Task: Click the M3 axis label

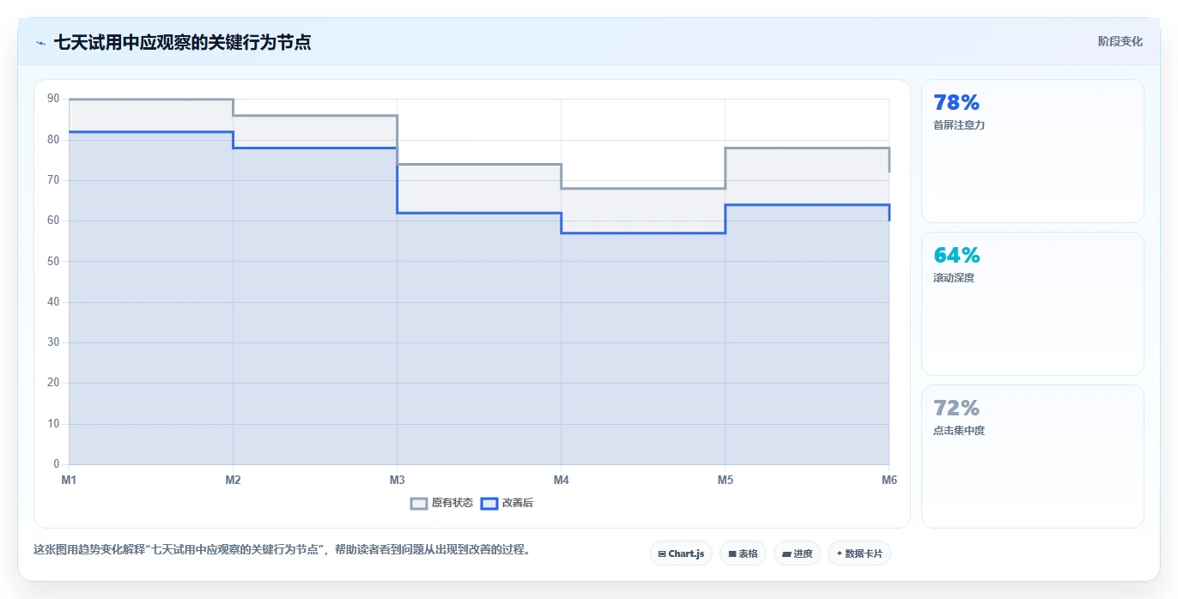Action: [x=397, y=480]
